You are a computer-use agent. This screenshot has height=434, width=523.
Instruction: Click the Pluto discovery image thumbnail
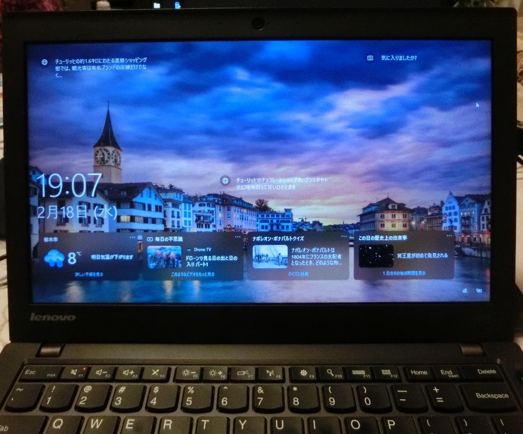coord(376,255)
